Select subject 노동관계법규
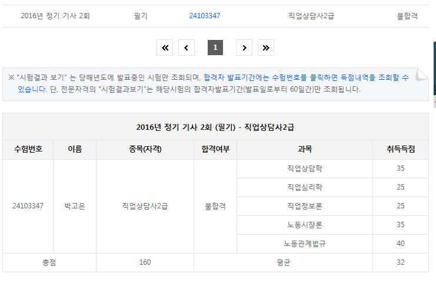 coord(305,244)
